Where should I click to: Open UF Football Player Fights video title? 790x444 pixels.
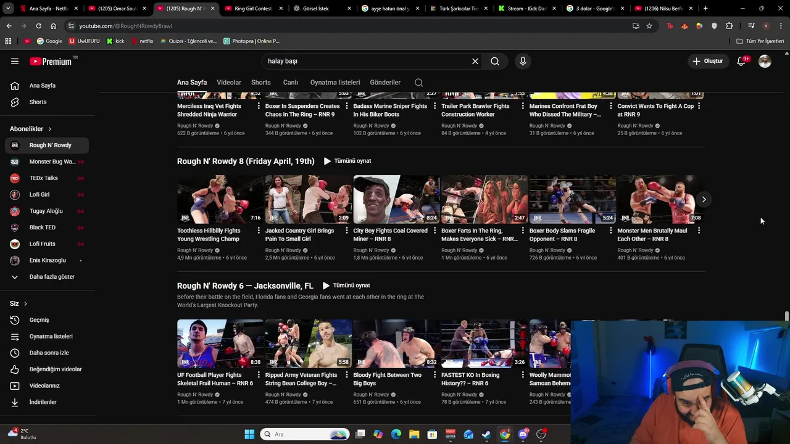pos(215,379)
